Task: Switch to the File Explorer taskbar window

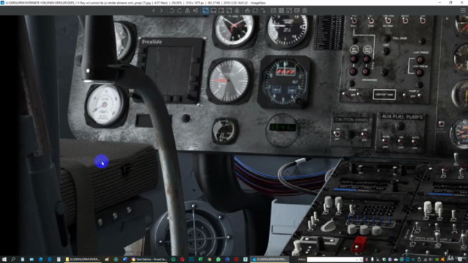Action: (83, 259)
